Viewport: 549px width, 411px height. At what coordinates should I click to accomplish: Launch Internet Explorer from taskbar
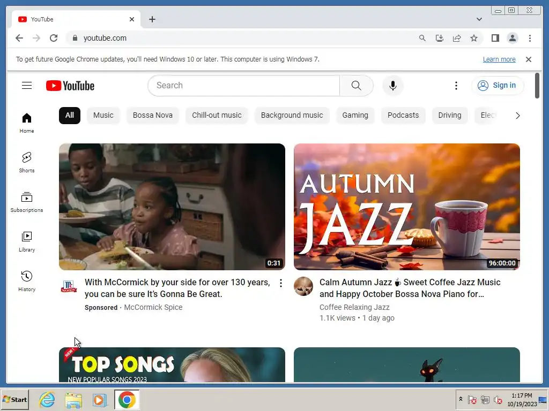point(47,399)
